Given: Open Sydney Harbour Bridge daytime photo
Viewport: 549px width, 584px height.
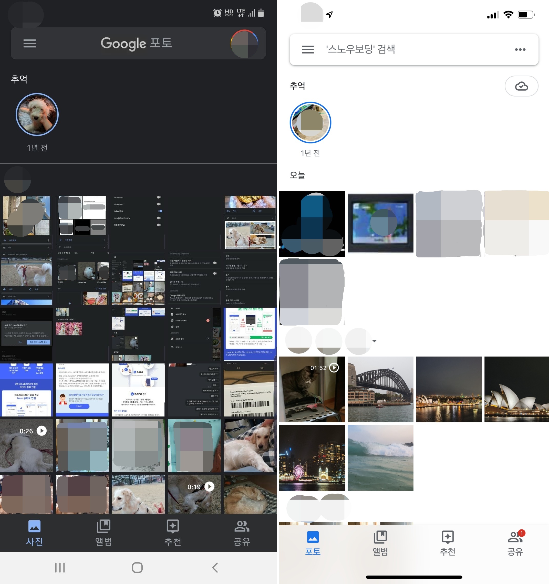Looking at the screenshot, I should click(x=380, y=389).
